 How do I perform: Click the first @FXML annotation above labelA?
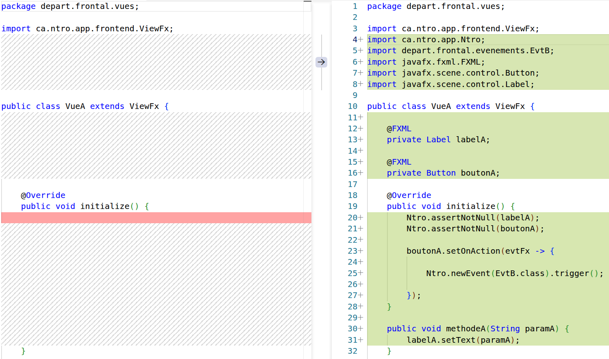tap(399, 128)
